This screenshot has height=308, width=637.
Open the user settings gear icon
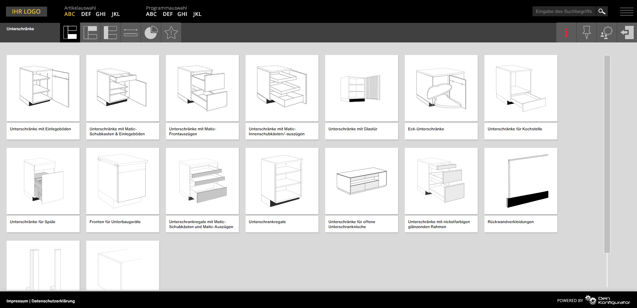pyautogui.click(x=606, y=32)
